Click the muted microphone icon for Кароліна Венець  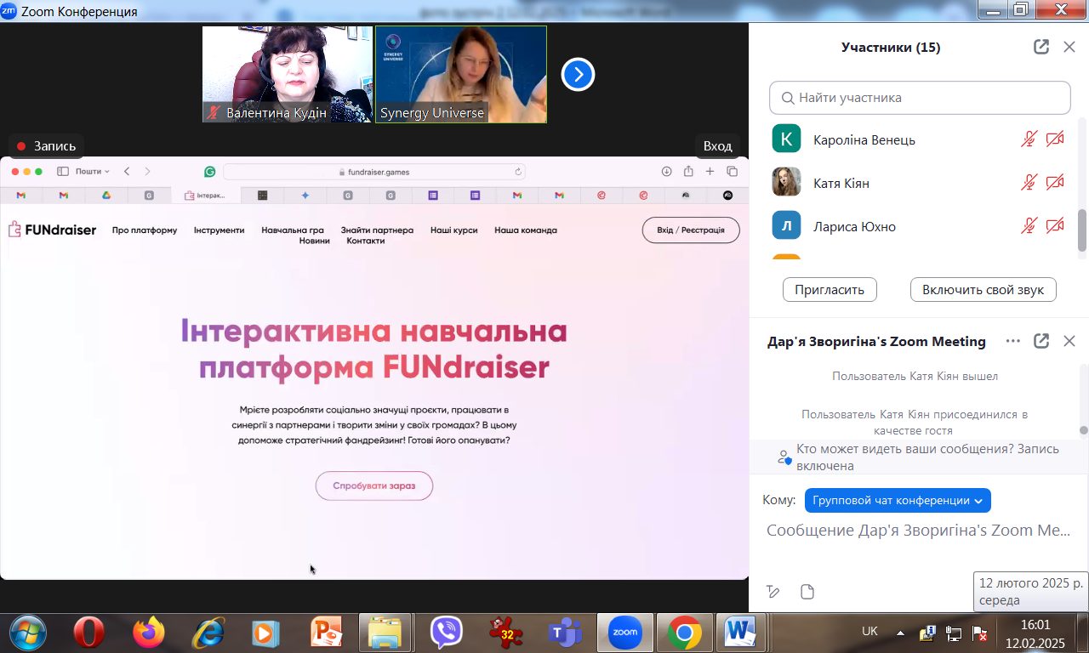pyautogui.click(x=1029, y=139)
